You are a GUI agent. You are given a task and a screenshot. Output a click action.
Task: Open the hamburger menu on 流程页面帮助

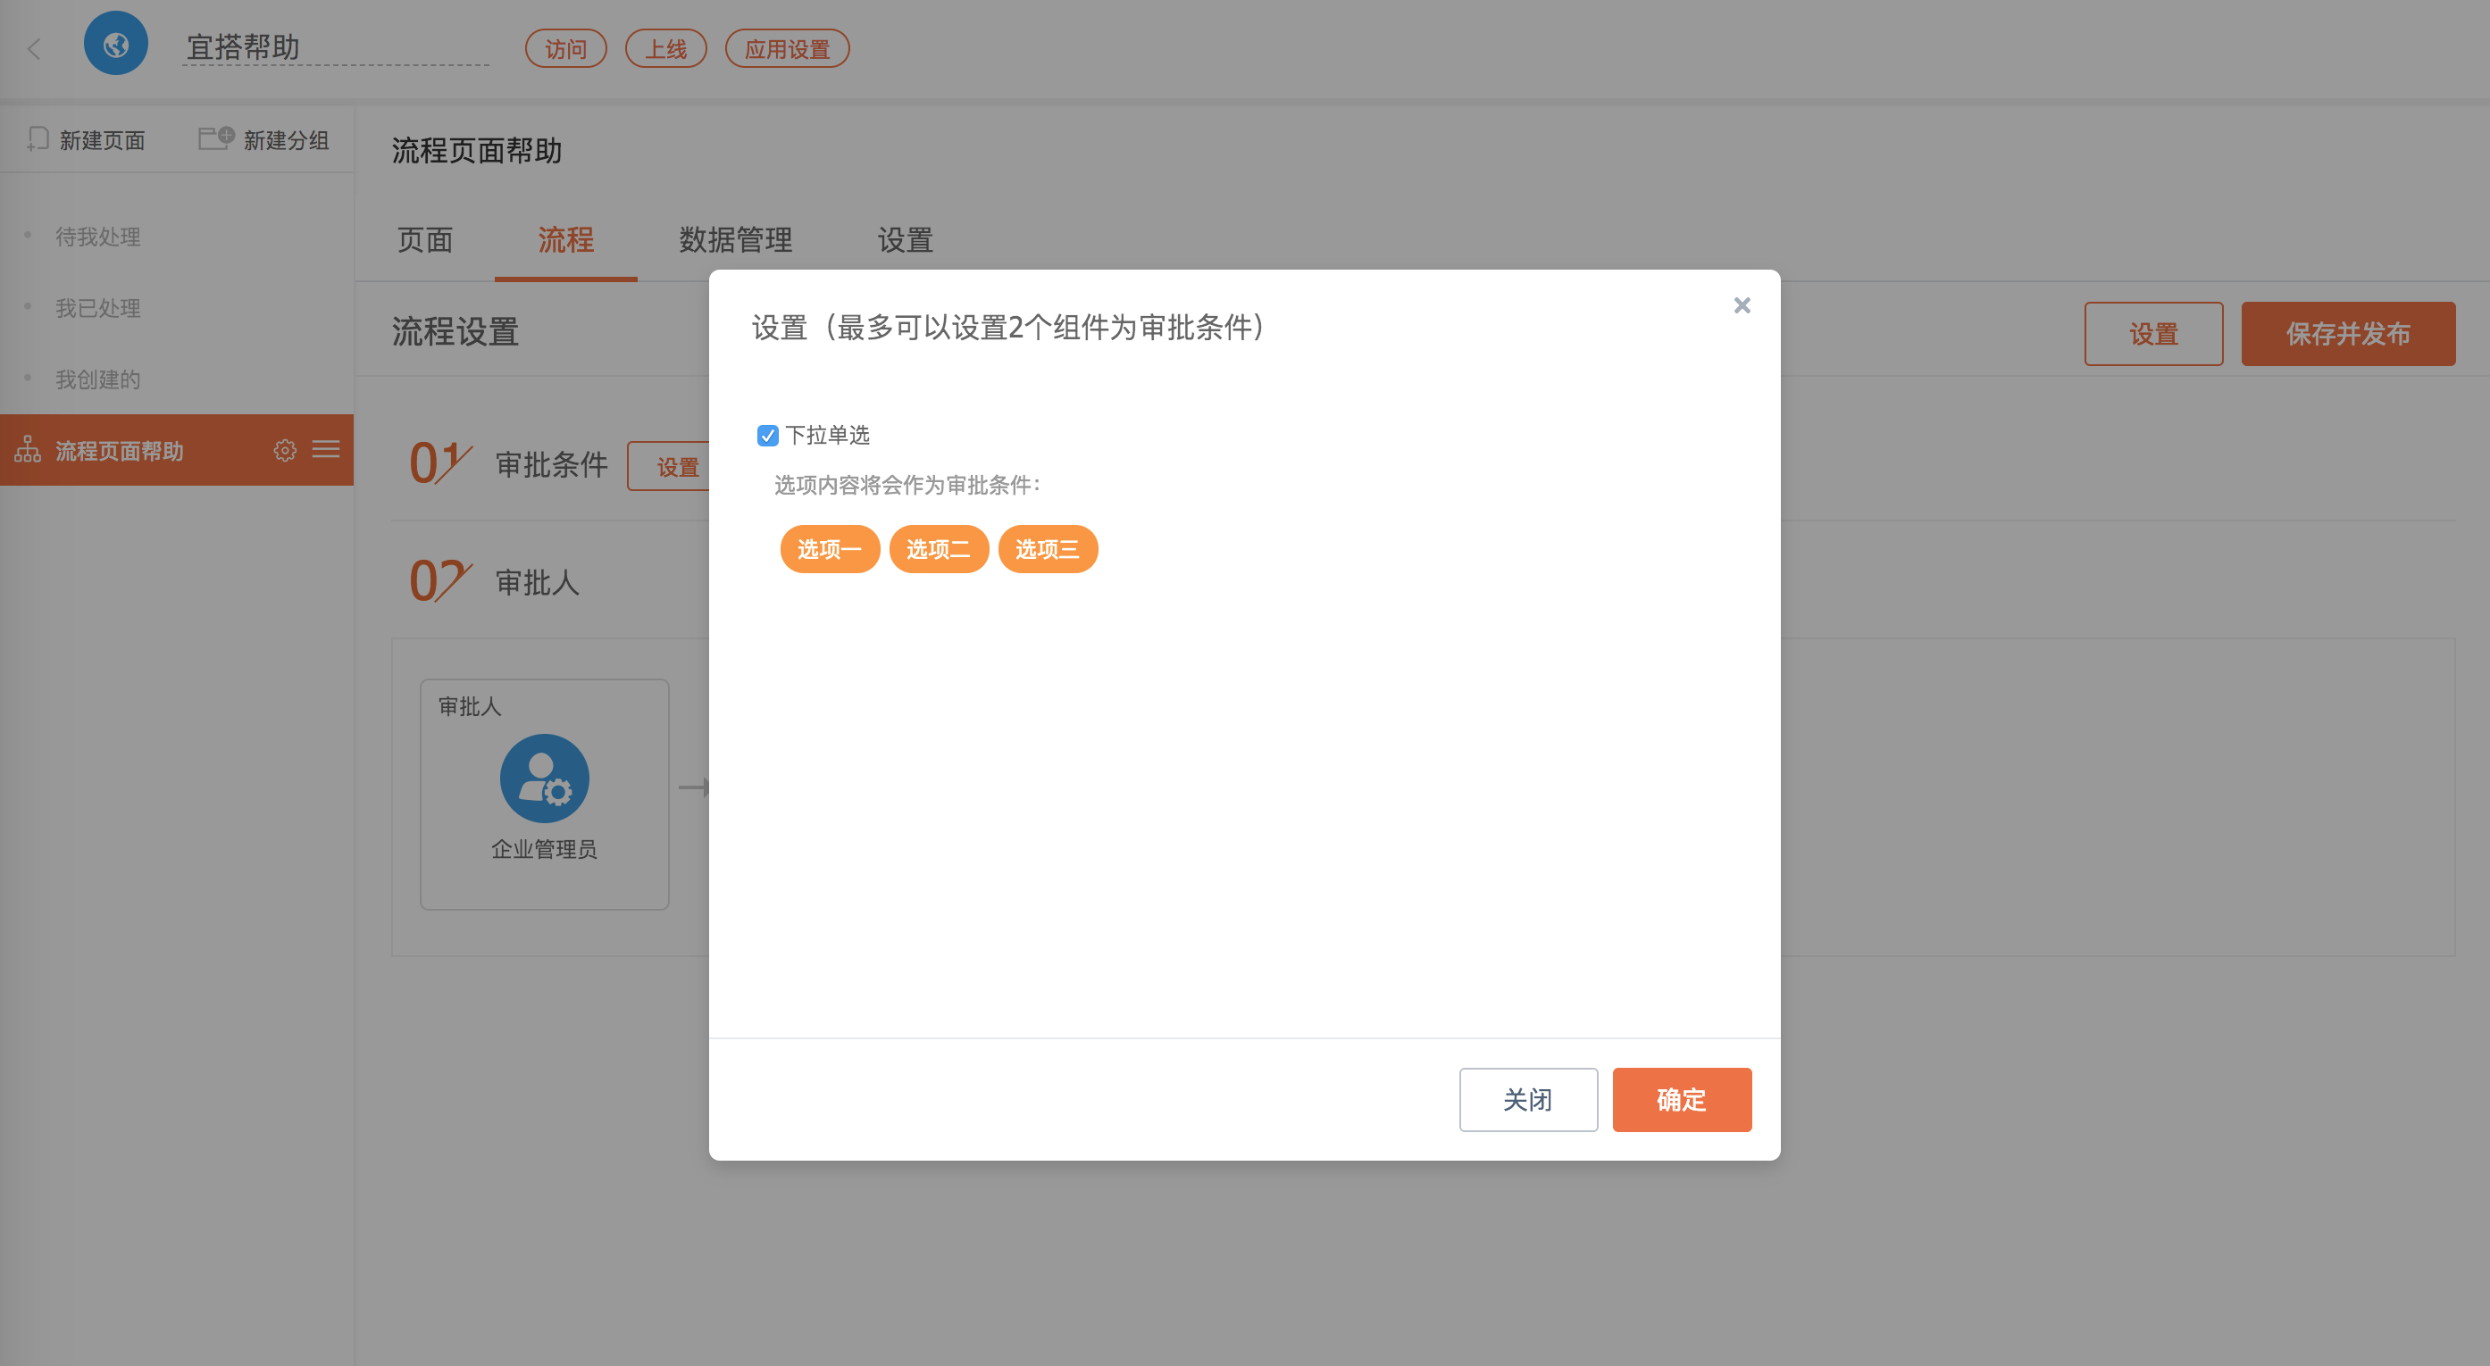tap(326, 449)
